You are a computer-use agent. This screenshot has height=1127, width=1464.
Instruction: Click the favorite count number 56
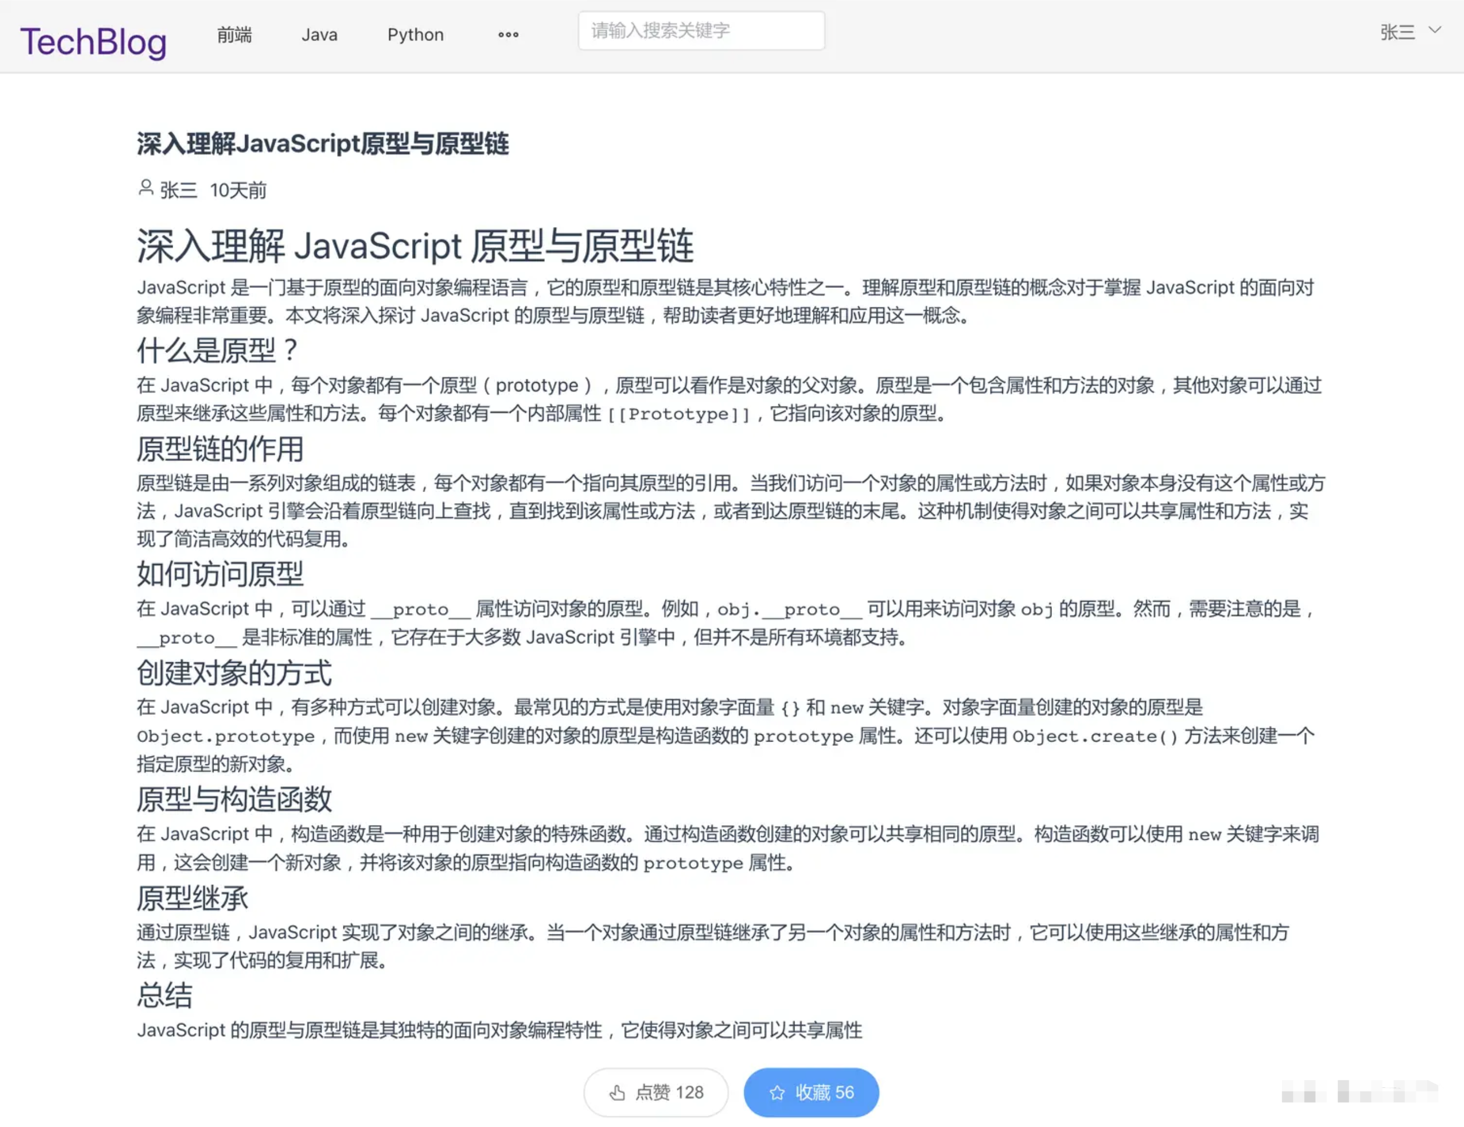click(x=845, y=1092)
